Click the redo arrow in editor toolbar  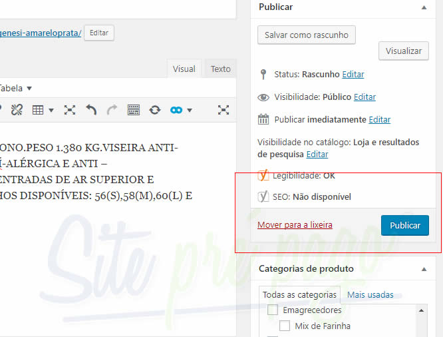tap(112, 110)
